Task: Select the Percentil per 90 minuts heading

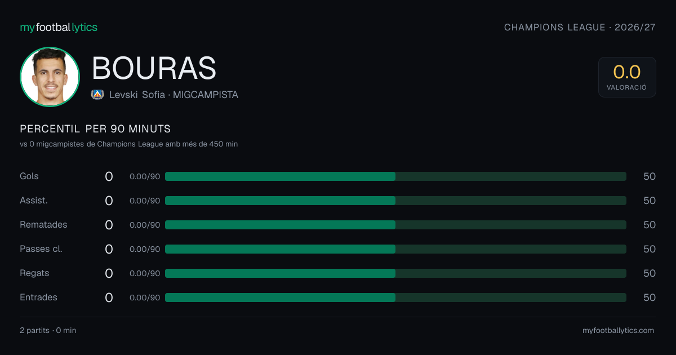Action: tap(95, 128)
